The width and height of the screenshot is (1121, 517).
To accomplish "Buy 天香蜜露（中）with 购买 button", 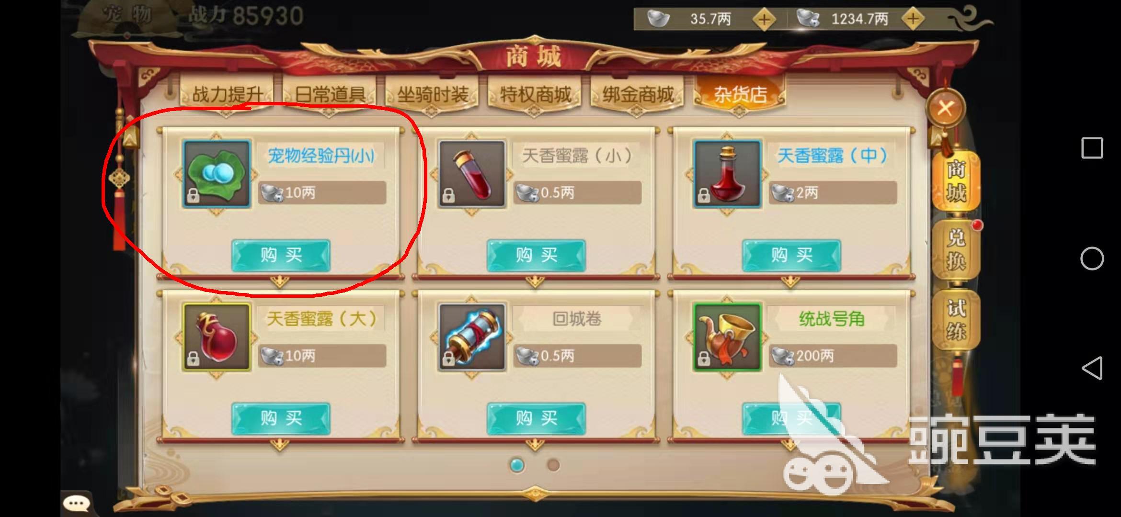I will pos(792,255).
